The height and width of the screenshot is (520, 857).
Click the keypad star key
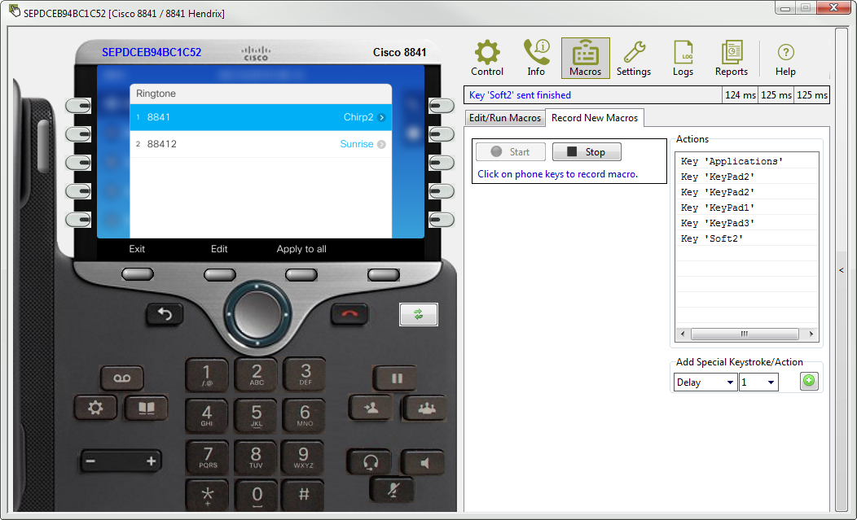coord(207,496)
